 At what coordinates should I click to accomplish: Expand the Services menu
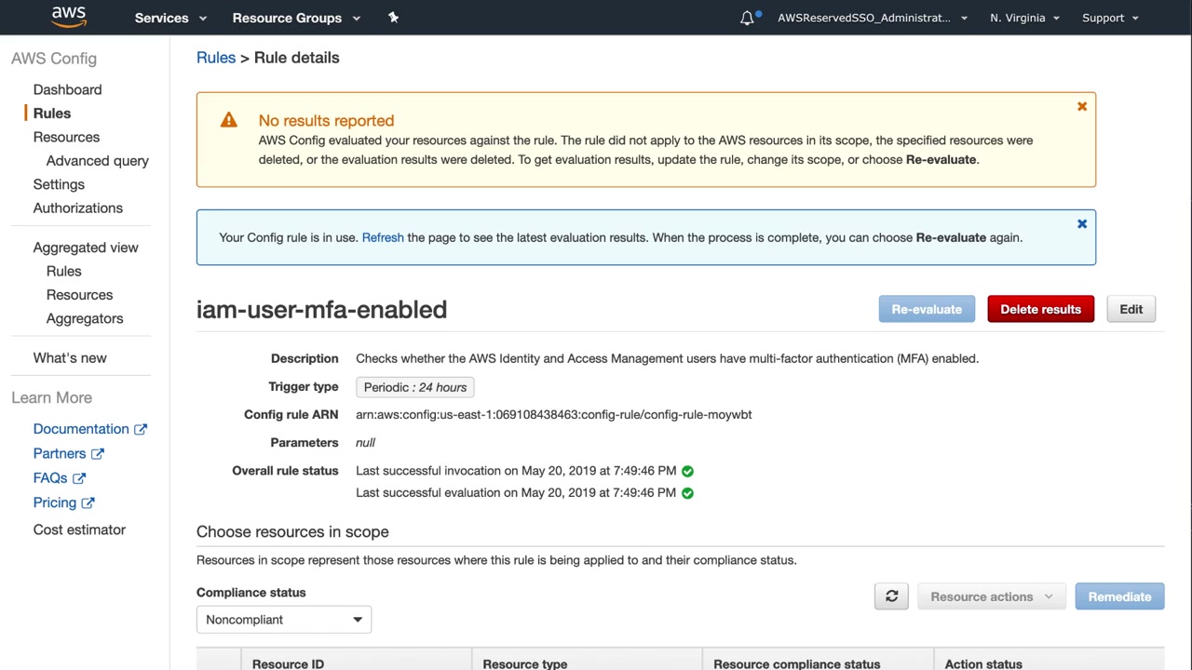click(170, 18)
